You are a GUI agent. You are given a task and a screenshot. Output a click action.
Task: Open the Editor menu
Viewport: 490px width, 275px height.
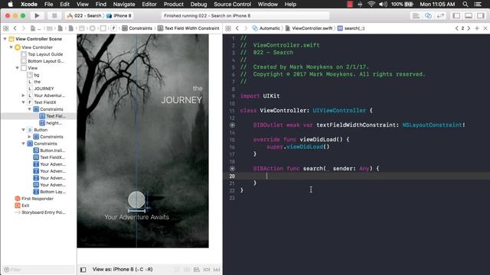coord(149,5)
